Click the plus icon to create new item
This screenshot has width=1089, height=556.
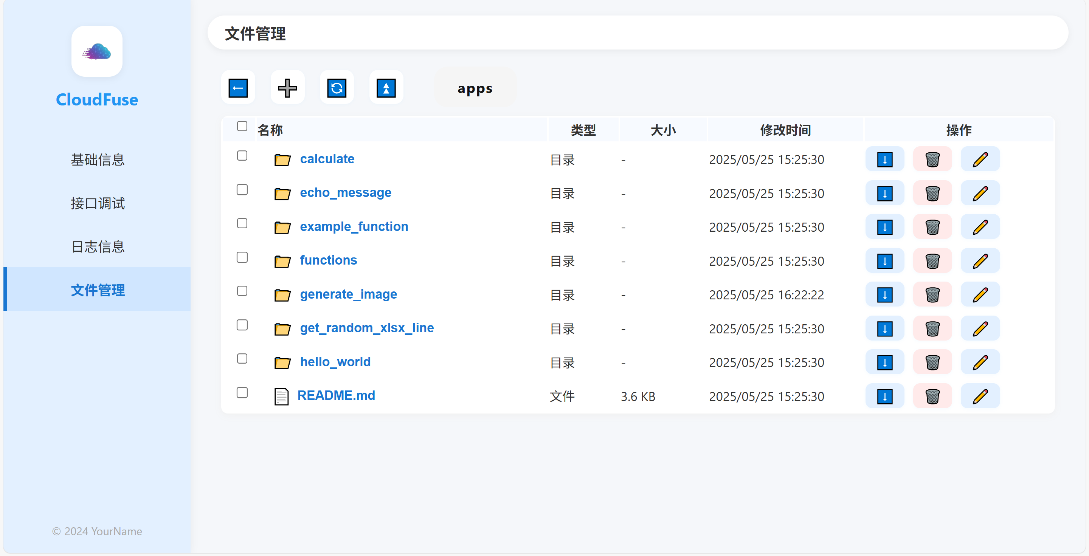287,88
